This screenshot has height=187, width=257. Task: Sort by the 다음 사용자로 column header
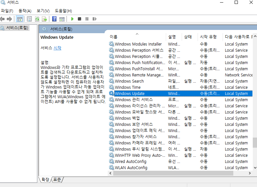pyautogui.click(x=238, y=37)
